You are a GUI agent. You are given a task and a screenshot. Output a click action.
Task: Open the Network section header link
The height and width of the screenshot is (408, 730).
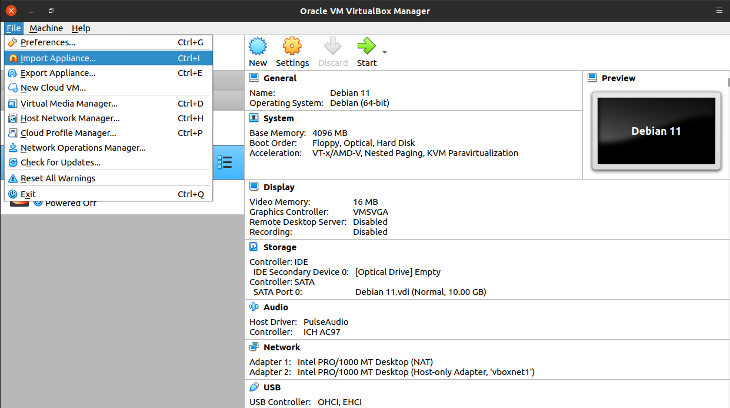[x=282, y=347]
